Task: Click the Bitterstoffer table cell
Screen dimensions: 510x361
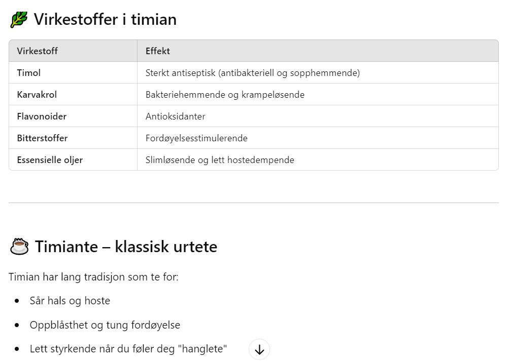Action: 73,138
